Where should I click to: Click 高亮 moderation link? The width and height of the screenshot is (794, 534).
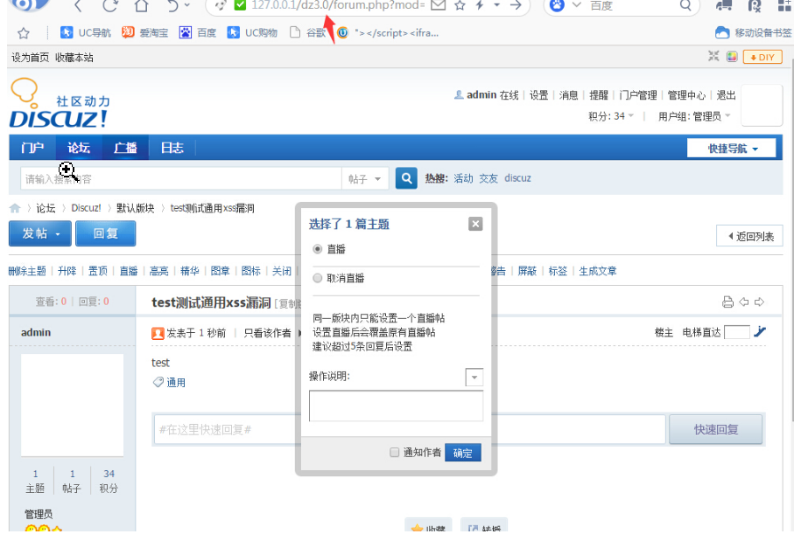[x=159, y=271]
